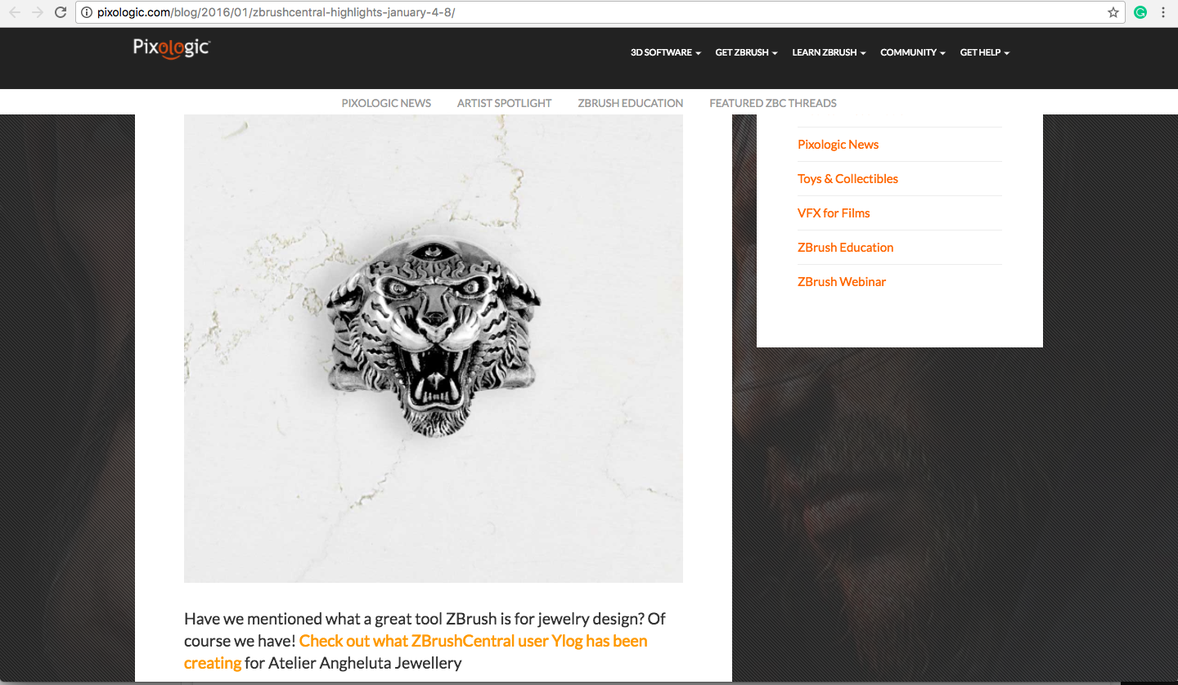Expand the 3D Software dropdown menu
The height and width of the screenshot is (685, 1178).
pyautogui.click(x=666, y=52)
